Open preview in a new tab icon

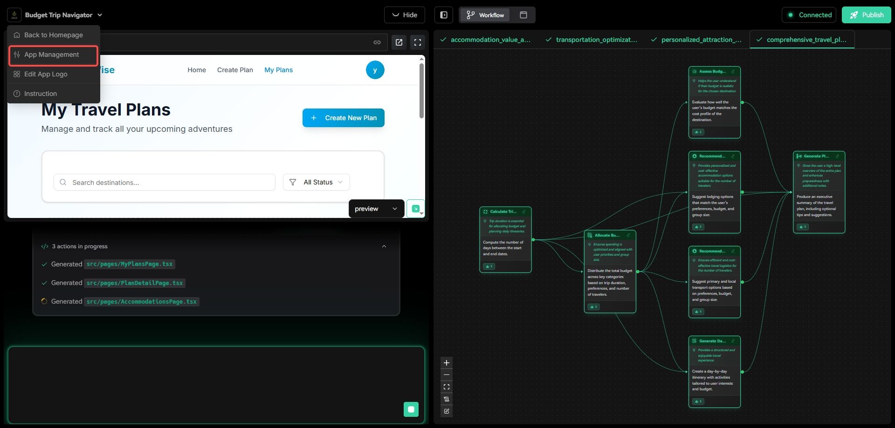tap(399, 42)
